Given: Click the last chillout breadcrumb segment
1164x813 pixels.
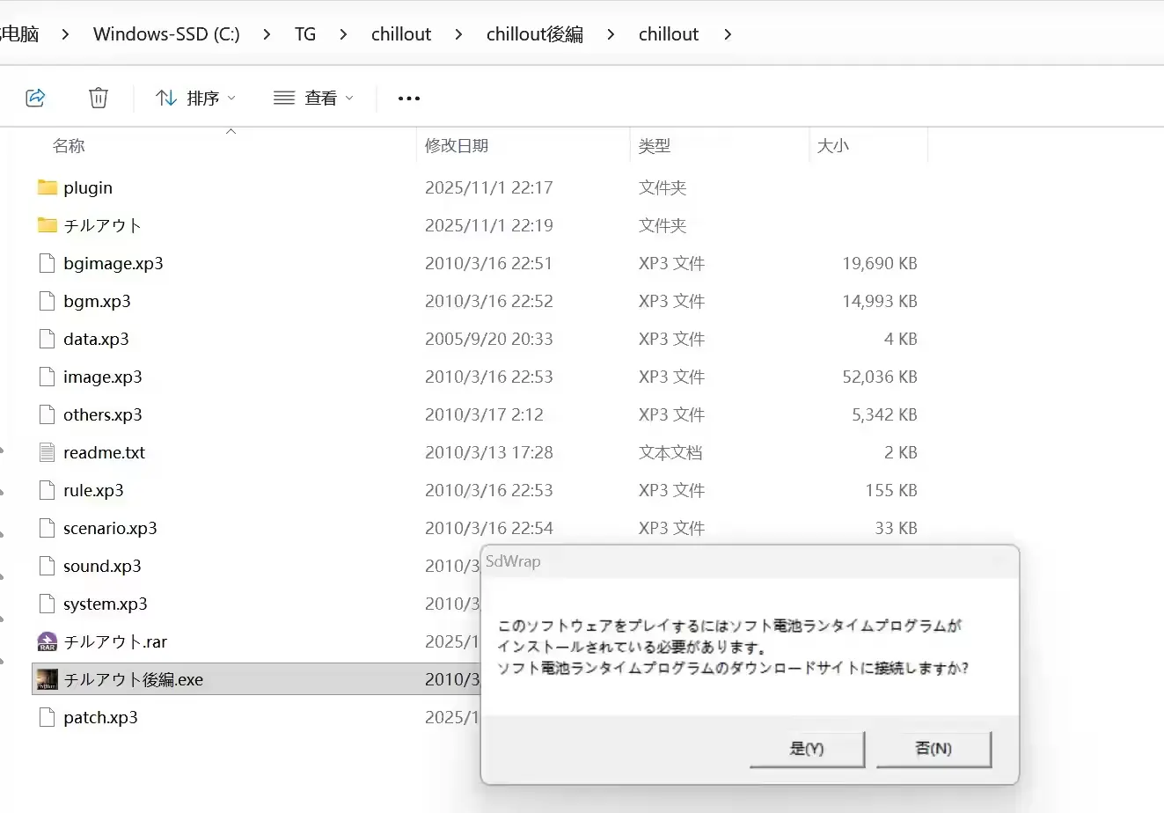Looking at the screenshot, I should click(x=669, y=34).
